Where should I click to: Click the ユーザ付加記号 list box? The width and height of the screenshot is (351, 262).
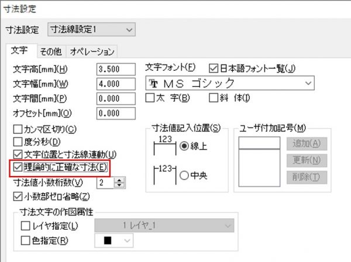pyautogui.click(x=259, y=168)
